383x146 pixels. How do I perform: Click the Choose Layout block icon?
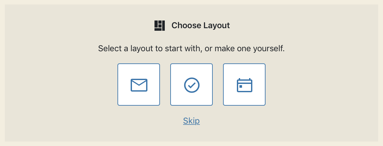click(x=160, y=26)
